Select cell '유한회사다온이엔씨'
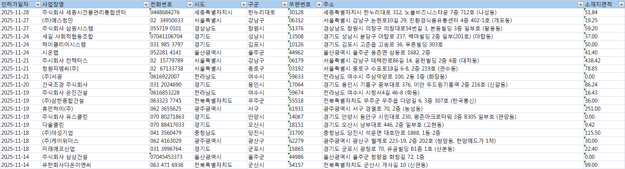The width and height of the screenshot is (625, 169). pos(95,165)
